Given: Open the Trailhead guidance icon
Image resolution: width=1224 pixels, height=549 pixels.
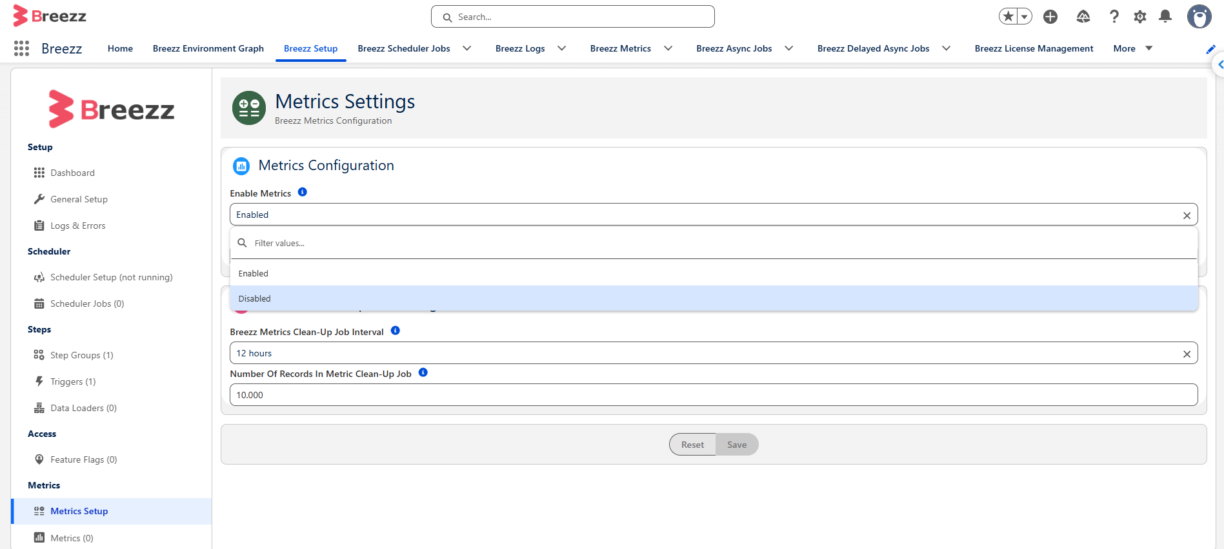Looking at the screenshot, I should tap(1083, 17).
